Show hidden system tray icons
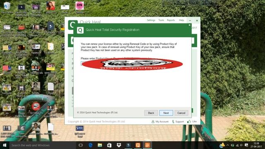Screen dimensions: 265x149 [228, 145]
